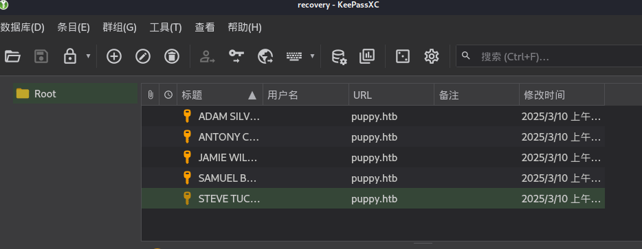Image resolution: width=642 pixels, height=249 pixels.
Task: Select the ANTONY C… entry
Action: tap(373, 137)
